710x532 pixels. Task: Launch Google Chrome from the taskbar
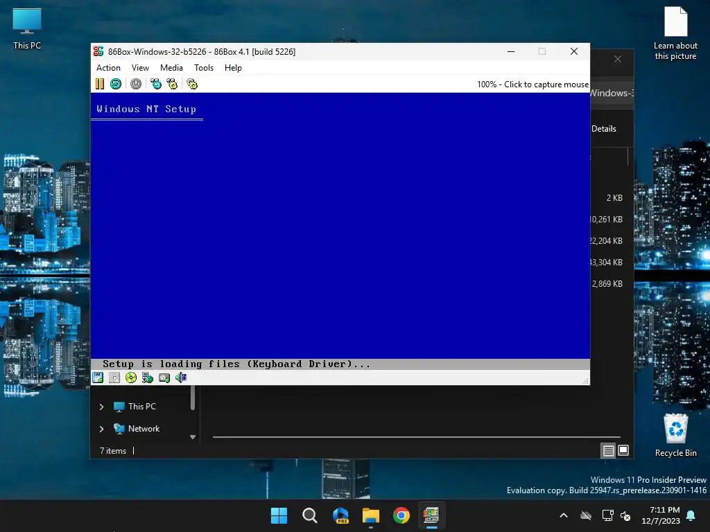coord(401,515)
